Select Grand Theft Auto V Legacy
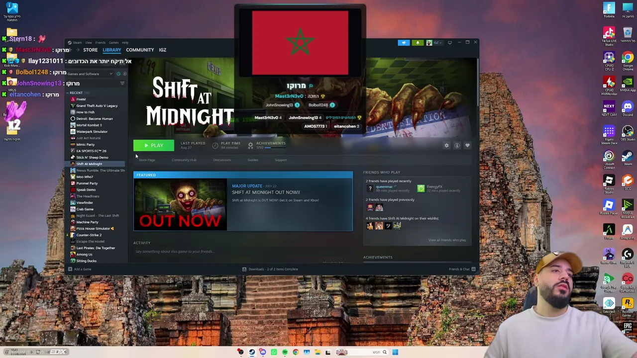Screen dimensions: 637x358 [97, 106]
